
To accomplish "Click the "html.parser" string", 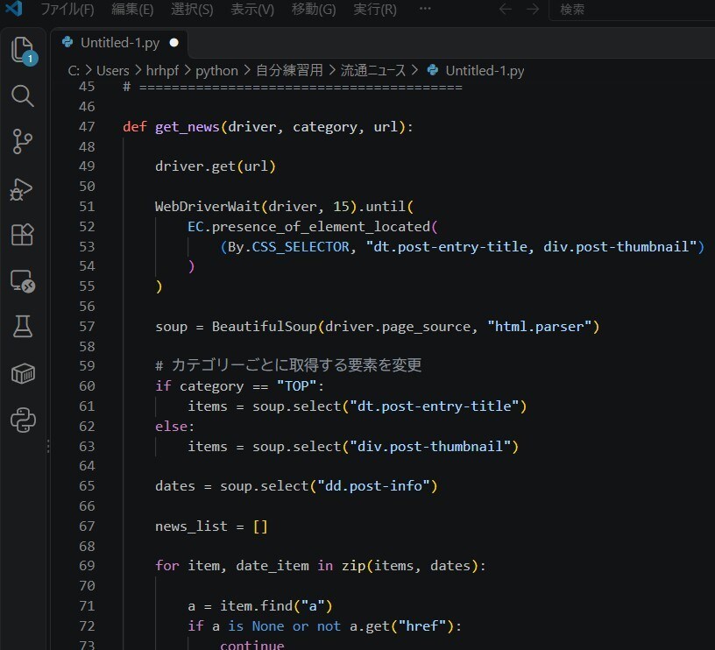I will point(539,327).
